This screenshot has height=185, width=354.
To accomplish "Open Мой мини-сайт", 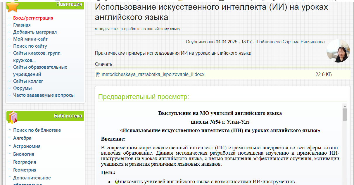I will [30, 39].
